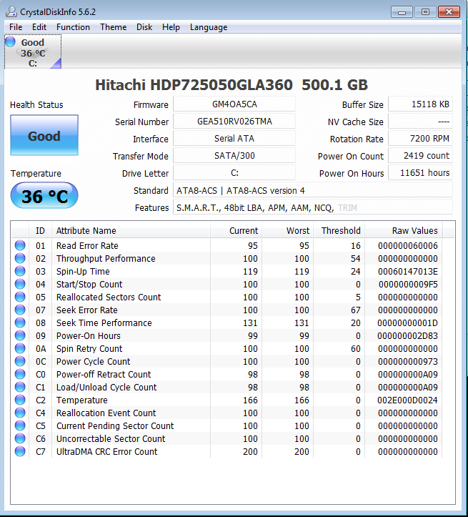The height and width of the screenshot is (517, 468).
Task: Select the Reallocated Sectors Count attribute name
Action: pyautogui.click(x=109, y=297)
